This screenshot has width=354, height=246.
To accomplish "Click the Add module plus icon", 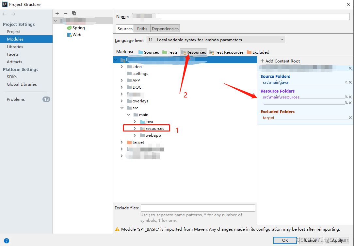I will 57,13.
